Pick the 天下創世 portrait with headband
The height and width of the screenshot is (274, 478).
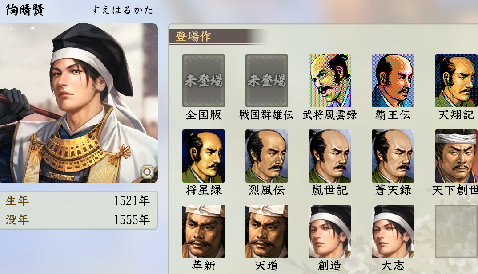(x=456, y=156)
